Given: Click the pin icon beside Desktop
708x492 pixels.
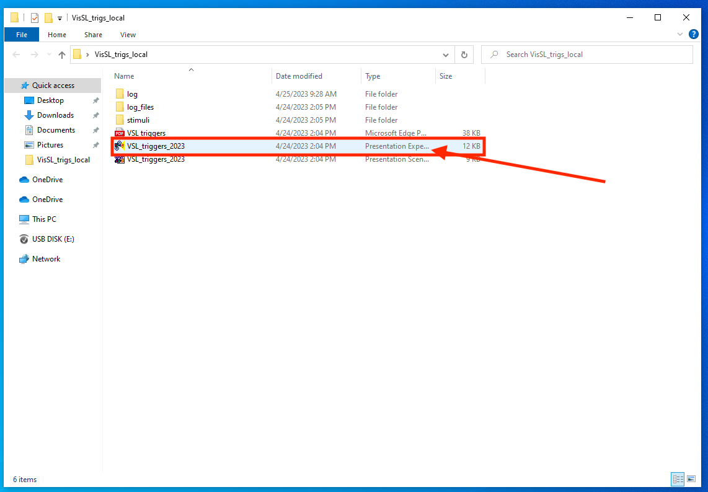Looking at the screenshot, I should tap(95, 100).
